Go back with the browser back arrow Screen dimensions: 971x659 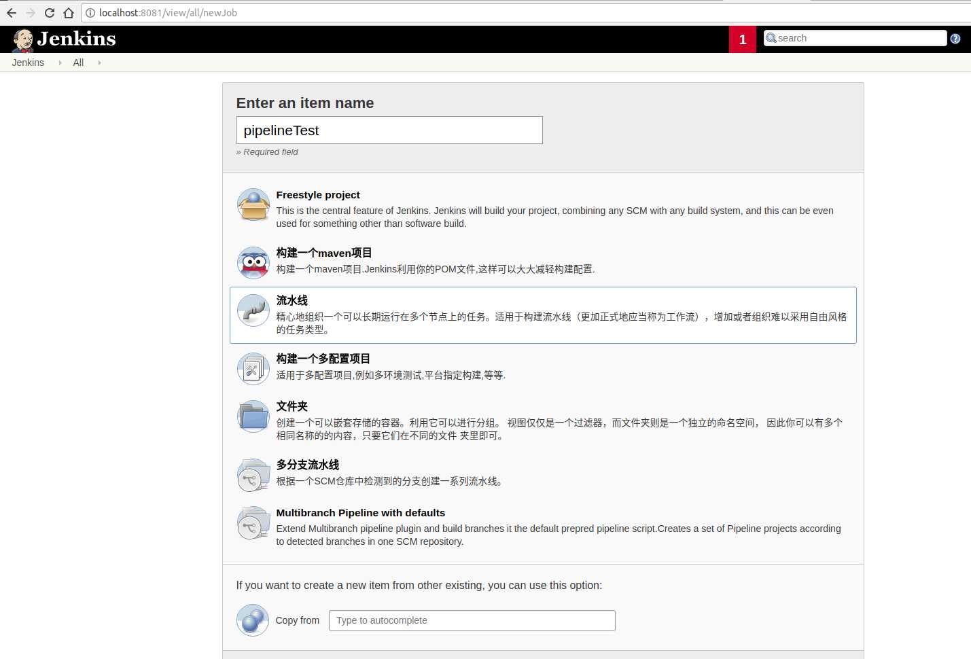(12, 13)
